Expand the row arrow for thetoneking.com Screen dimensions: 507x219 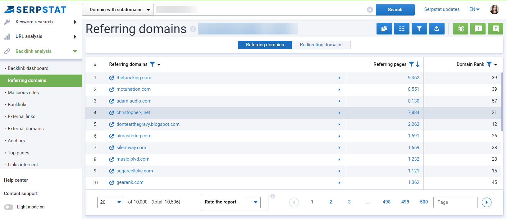tap(339, 78)
